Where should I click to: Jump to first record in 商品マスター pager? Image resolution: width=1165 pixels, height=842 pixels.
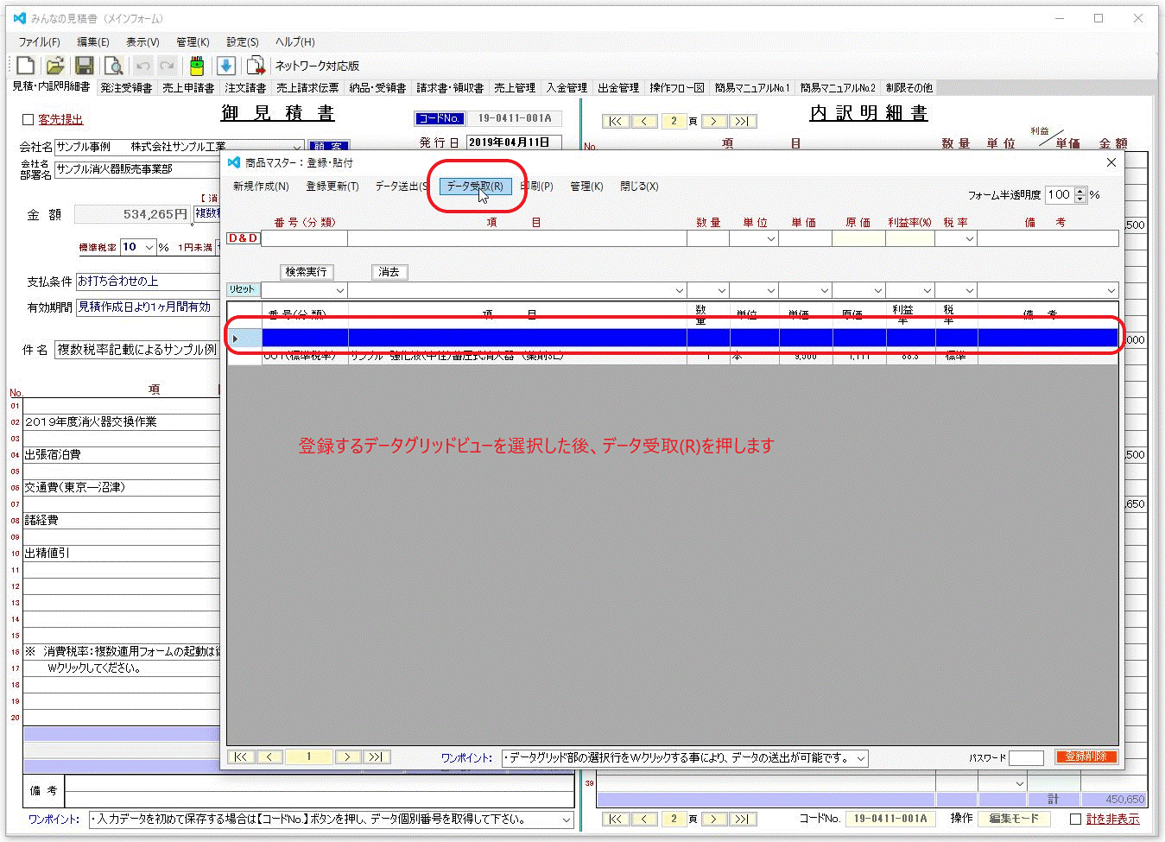pyautogui.click(x=241, y=757)
